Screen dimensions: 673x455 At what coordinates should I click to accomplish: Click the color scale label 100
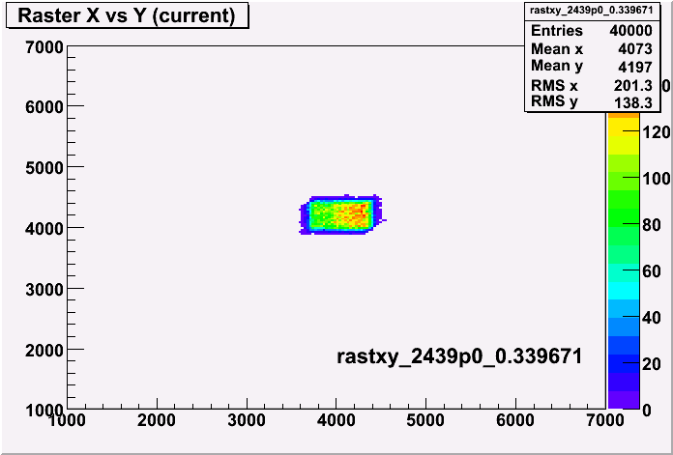pyautogui.click(x=657, y=179)
